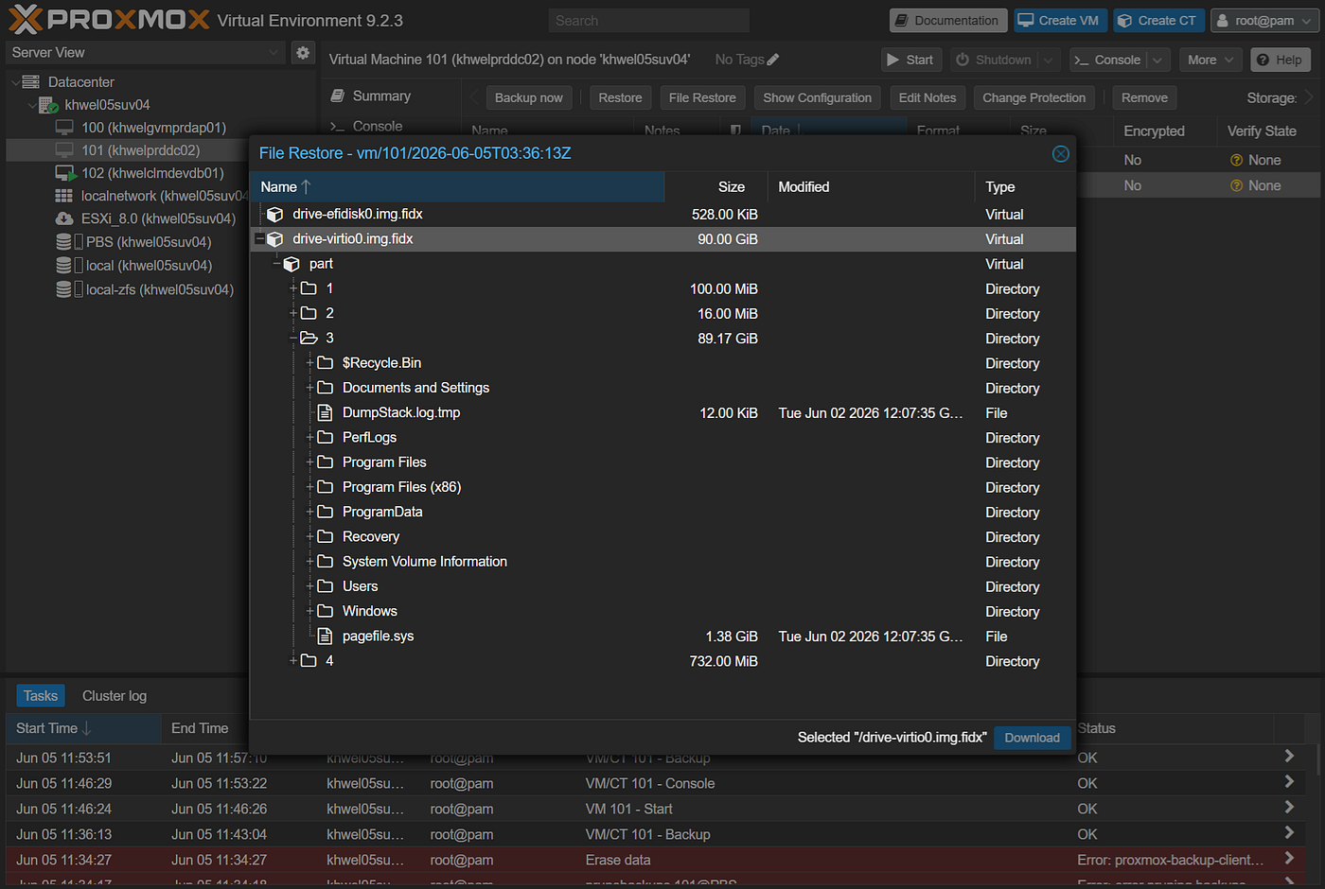The height and width of the screenshot is (889, 1325).
Task: Open the Documentation button
Action: click(948, 21)
